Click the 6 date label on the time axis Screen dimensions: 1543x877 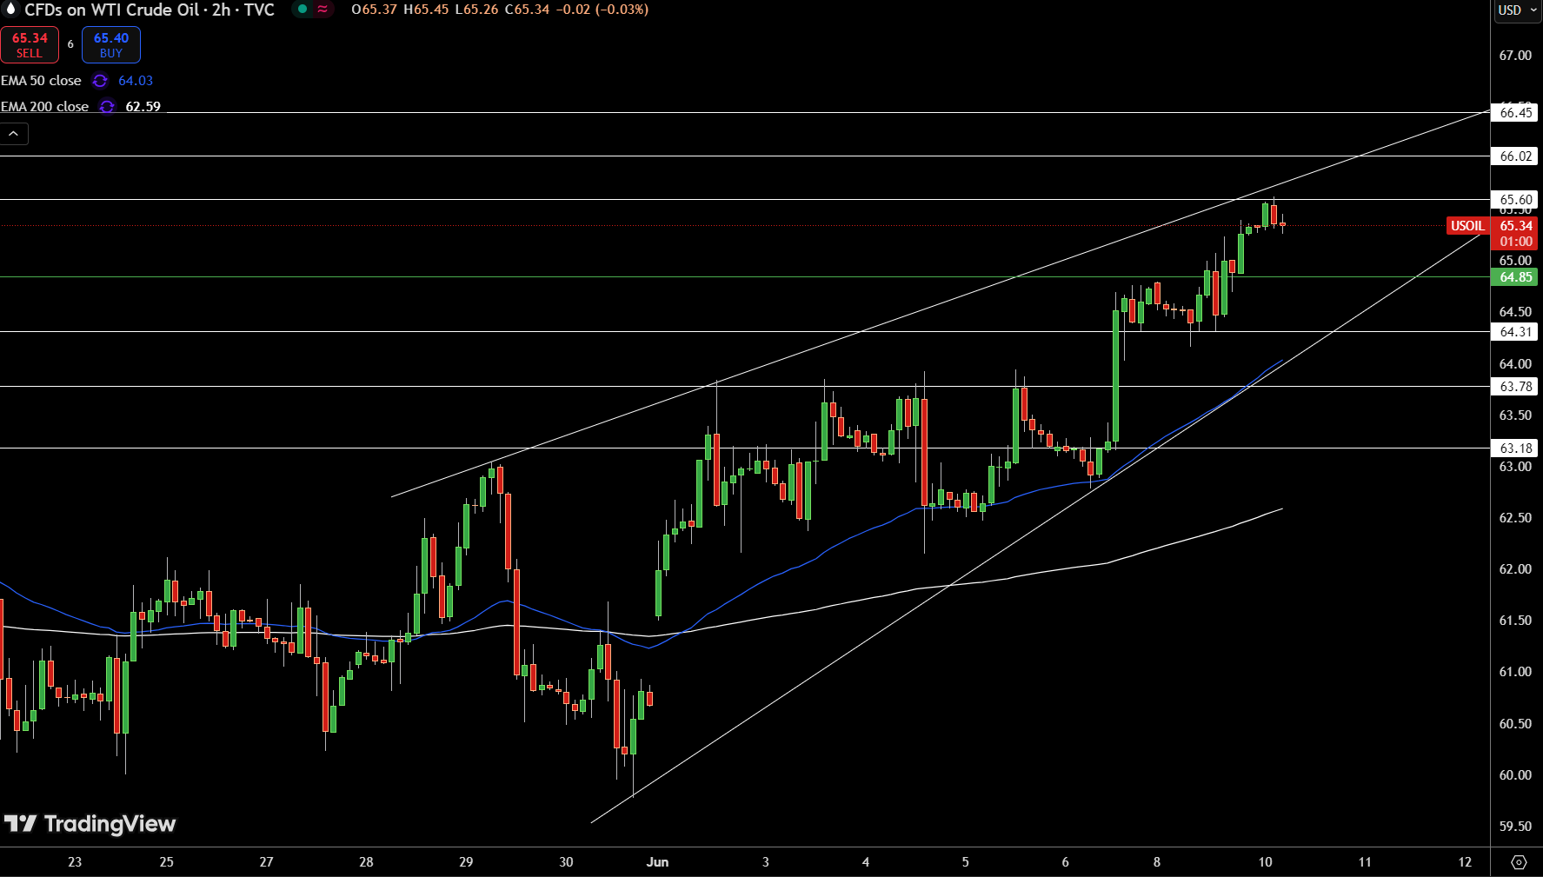click(1065, 862)
